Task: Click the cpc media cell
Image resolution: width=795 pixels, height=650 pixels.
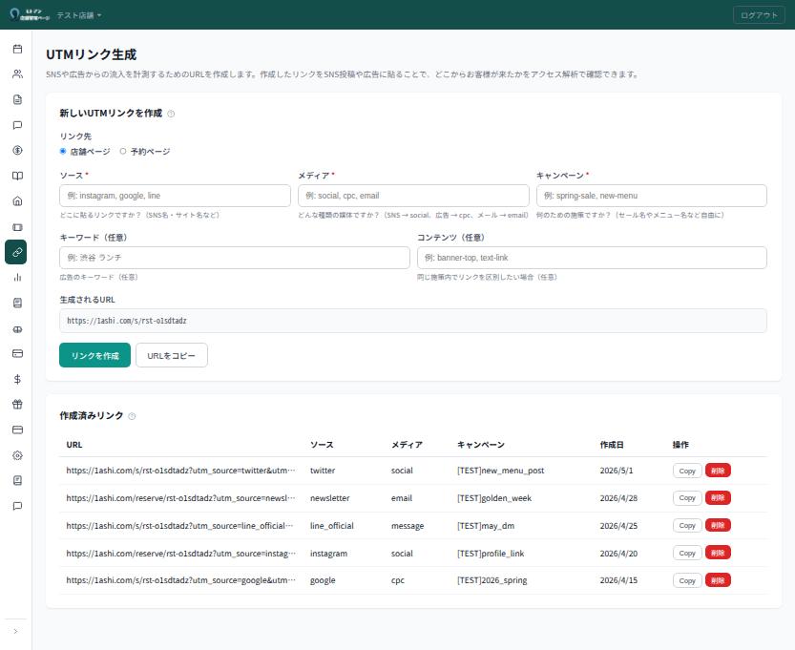Action: click(398, 580)
